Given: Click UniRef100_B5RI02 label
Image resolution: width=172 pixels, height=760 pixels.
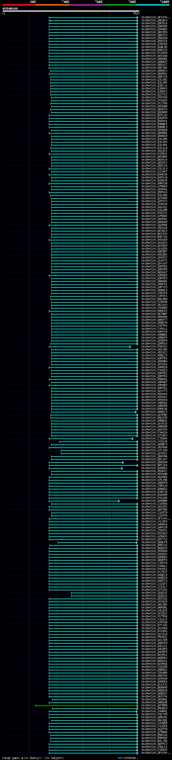Looking at the screenshot, I should [x=154, y=545].
